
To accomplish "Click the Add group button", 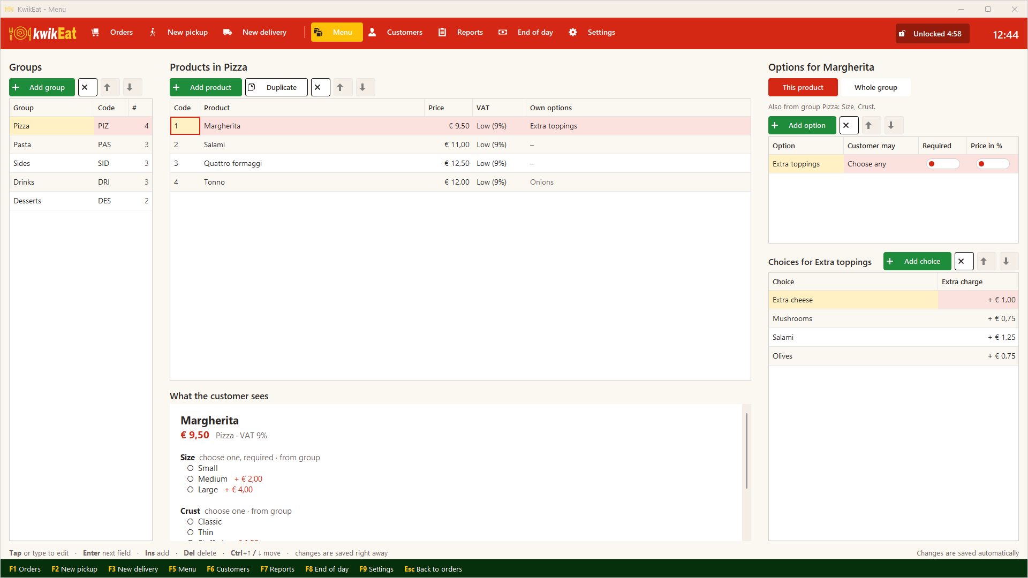I will click(x=42, y=87).
